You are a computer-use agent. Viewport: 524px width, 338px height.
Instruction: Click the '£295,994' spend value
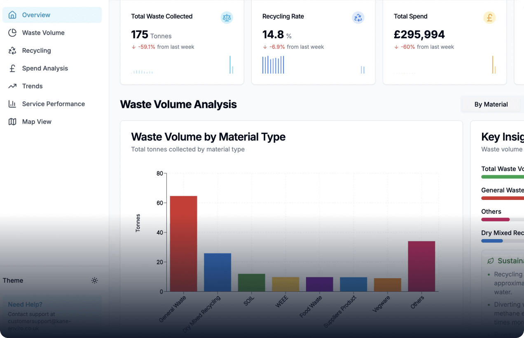pos(419,35)
